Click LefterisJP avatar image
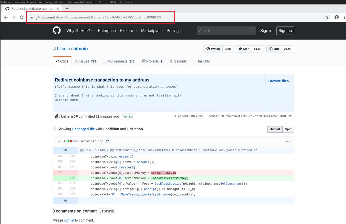The height and width of the screenshot is (224, 346). coord(57,116)
